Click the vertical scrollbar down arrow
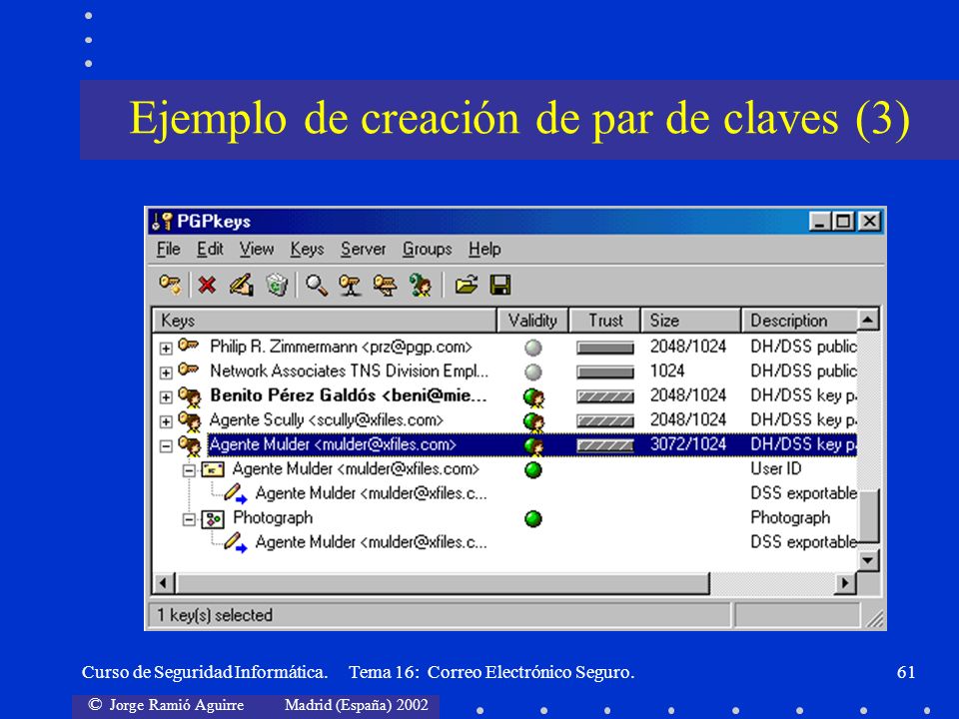Screen dimensions: 959x719 click(x=868, y=560)
